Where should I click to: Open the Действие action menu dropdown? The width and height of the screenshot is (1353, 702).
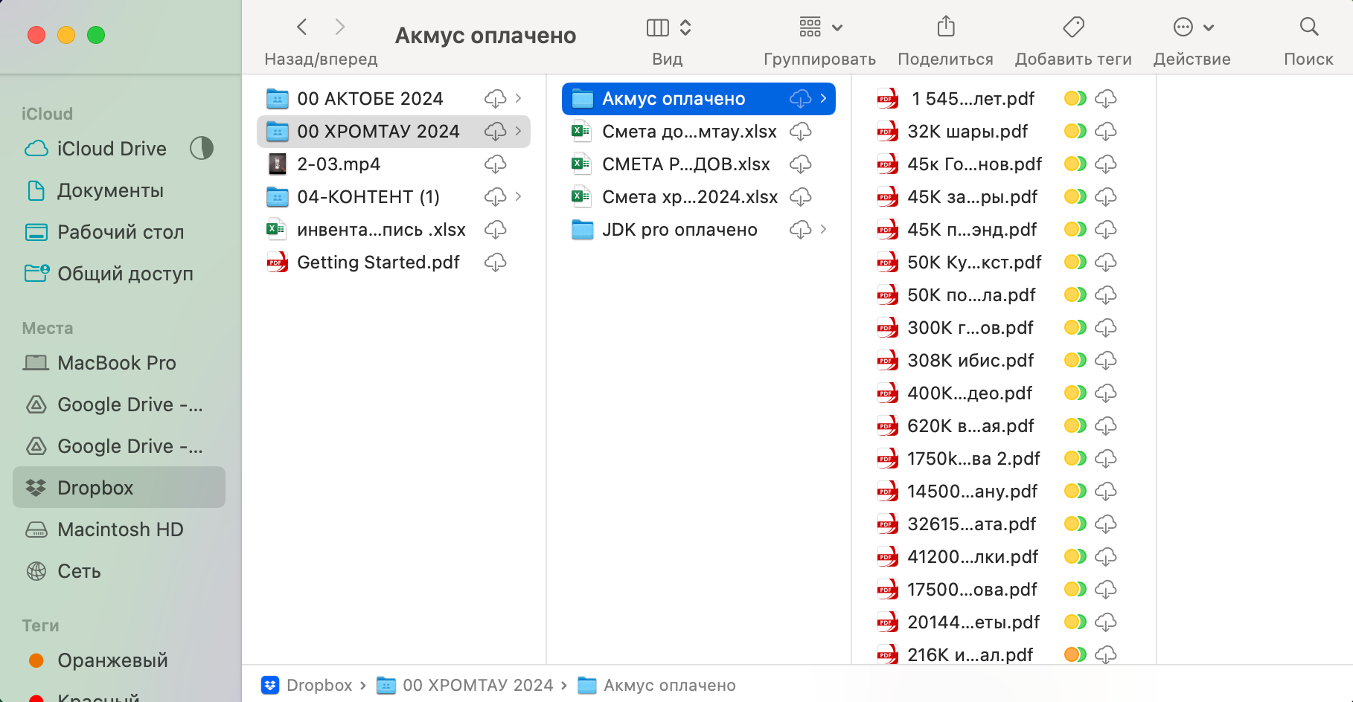coord(1193,28)
